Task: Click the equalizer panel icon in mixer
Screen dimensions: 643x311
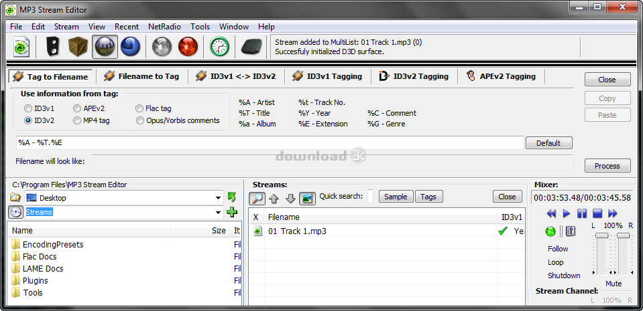Action: point(571,231)
